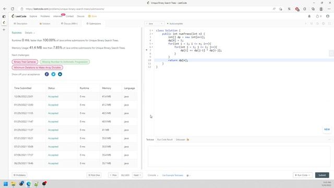Open the Debugger tab
334x188 pixels.
click(x=182, y=139)
